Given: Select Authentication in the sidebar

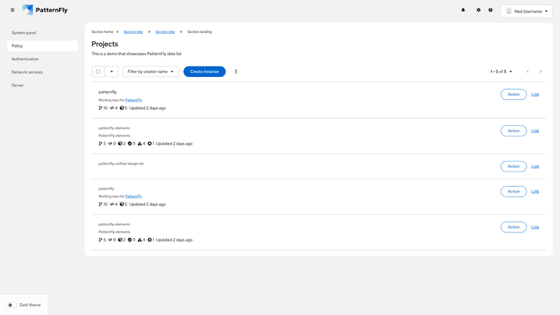Looking at the screenshot, I should (x=25, y=59).
